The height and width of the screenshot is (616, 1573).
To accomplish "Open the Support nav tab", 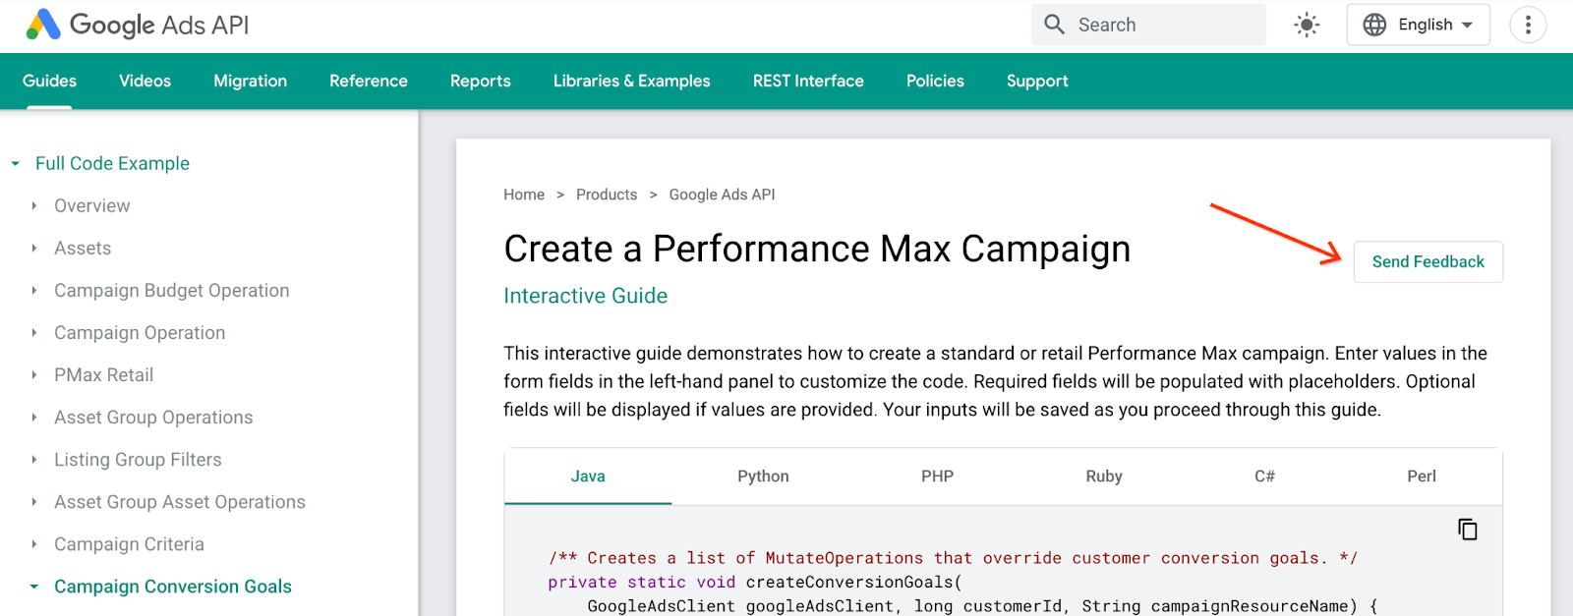I will 1037,81.
